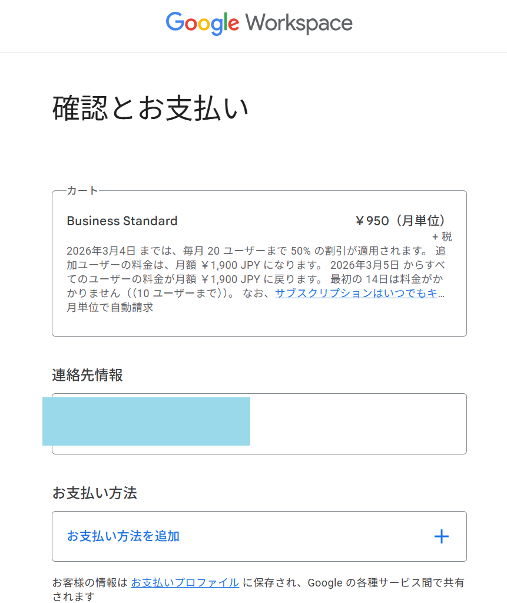This screenshot has width=507, height=603.
Task: Open the お支払いプロファイル link
Action: (185, 583)
